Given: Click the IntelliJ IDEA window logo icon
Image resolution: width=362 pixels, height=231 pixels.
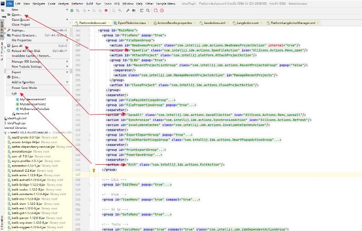Looking at the screenshot, I should pos(3,4).
